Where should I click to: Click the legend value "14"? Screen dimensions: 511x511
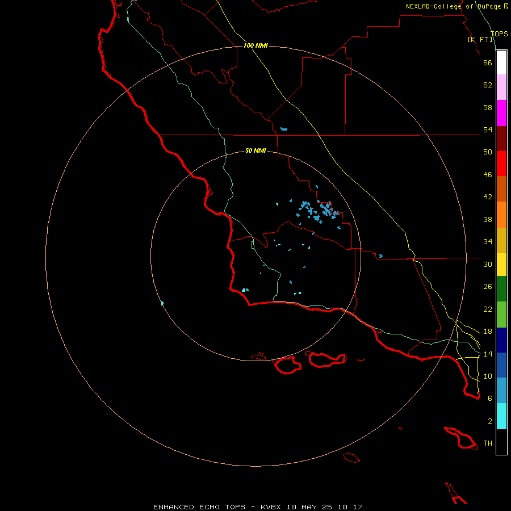[488, 354]
